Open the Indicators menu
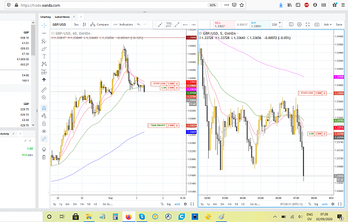This screenshot has height=222, width=348. [x=123, y=25]
